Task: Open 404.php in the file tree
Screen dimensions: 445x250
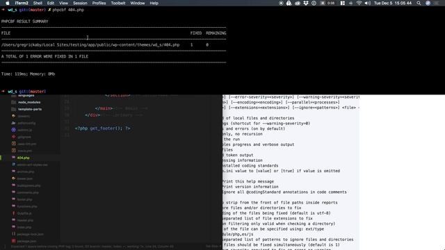Action: pyautogui.click(x=23, y=158)
